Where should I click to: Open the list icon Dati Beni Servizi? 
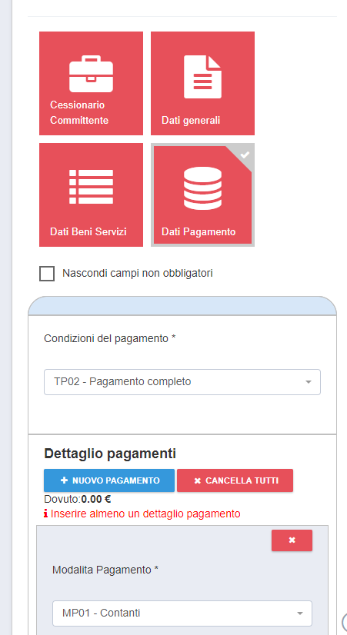click(91, 187)
